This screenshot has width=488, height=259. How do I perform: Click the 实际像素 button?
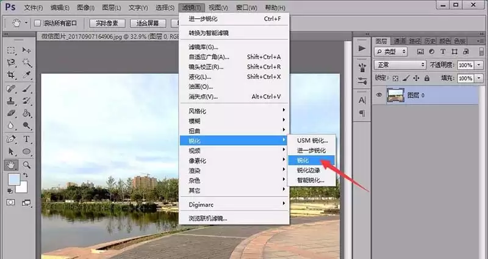tap(107, 23)
